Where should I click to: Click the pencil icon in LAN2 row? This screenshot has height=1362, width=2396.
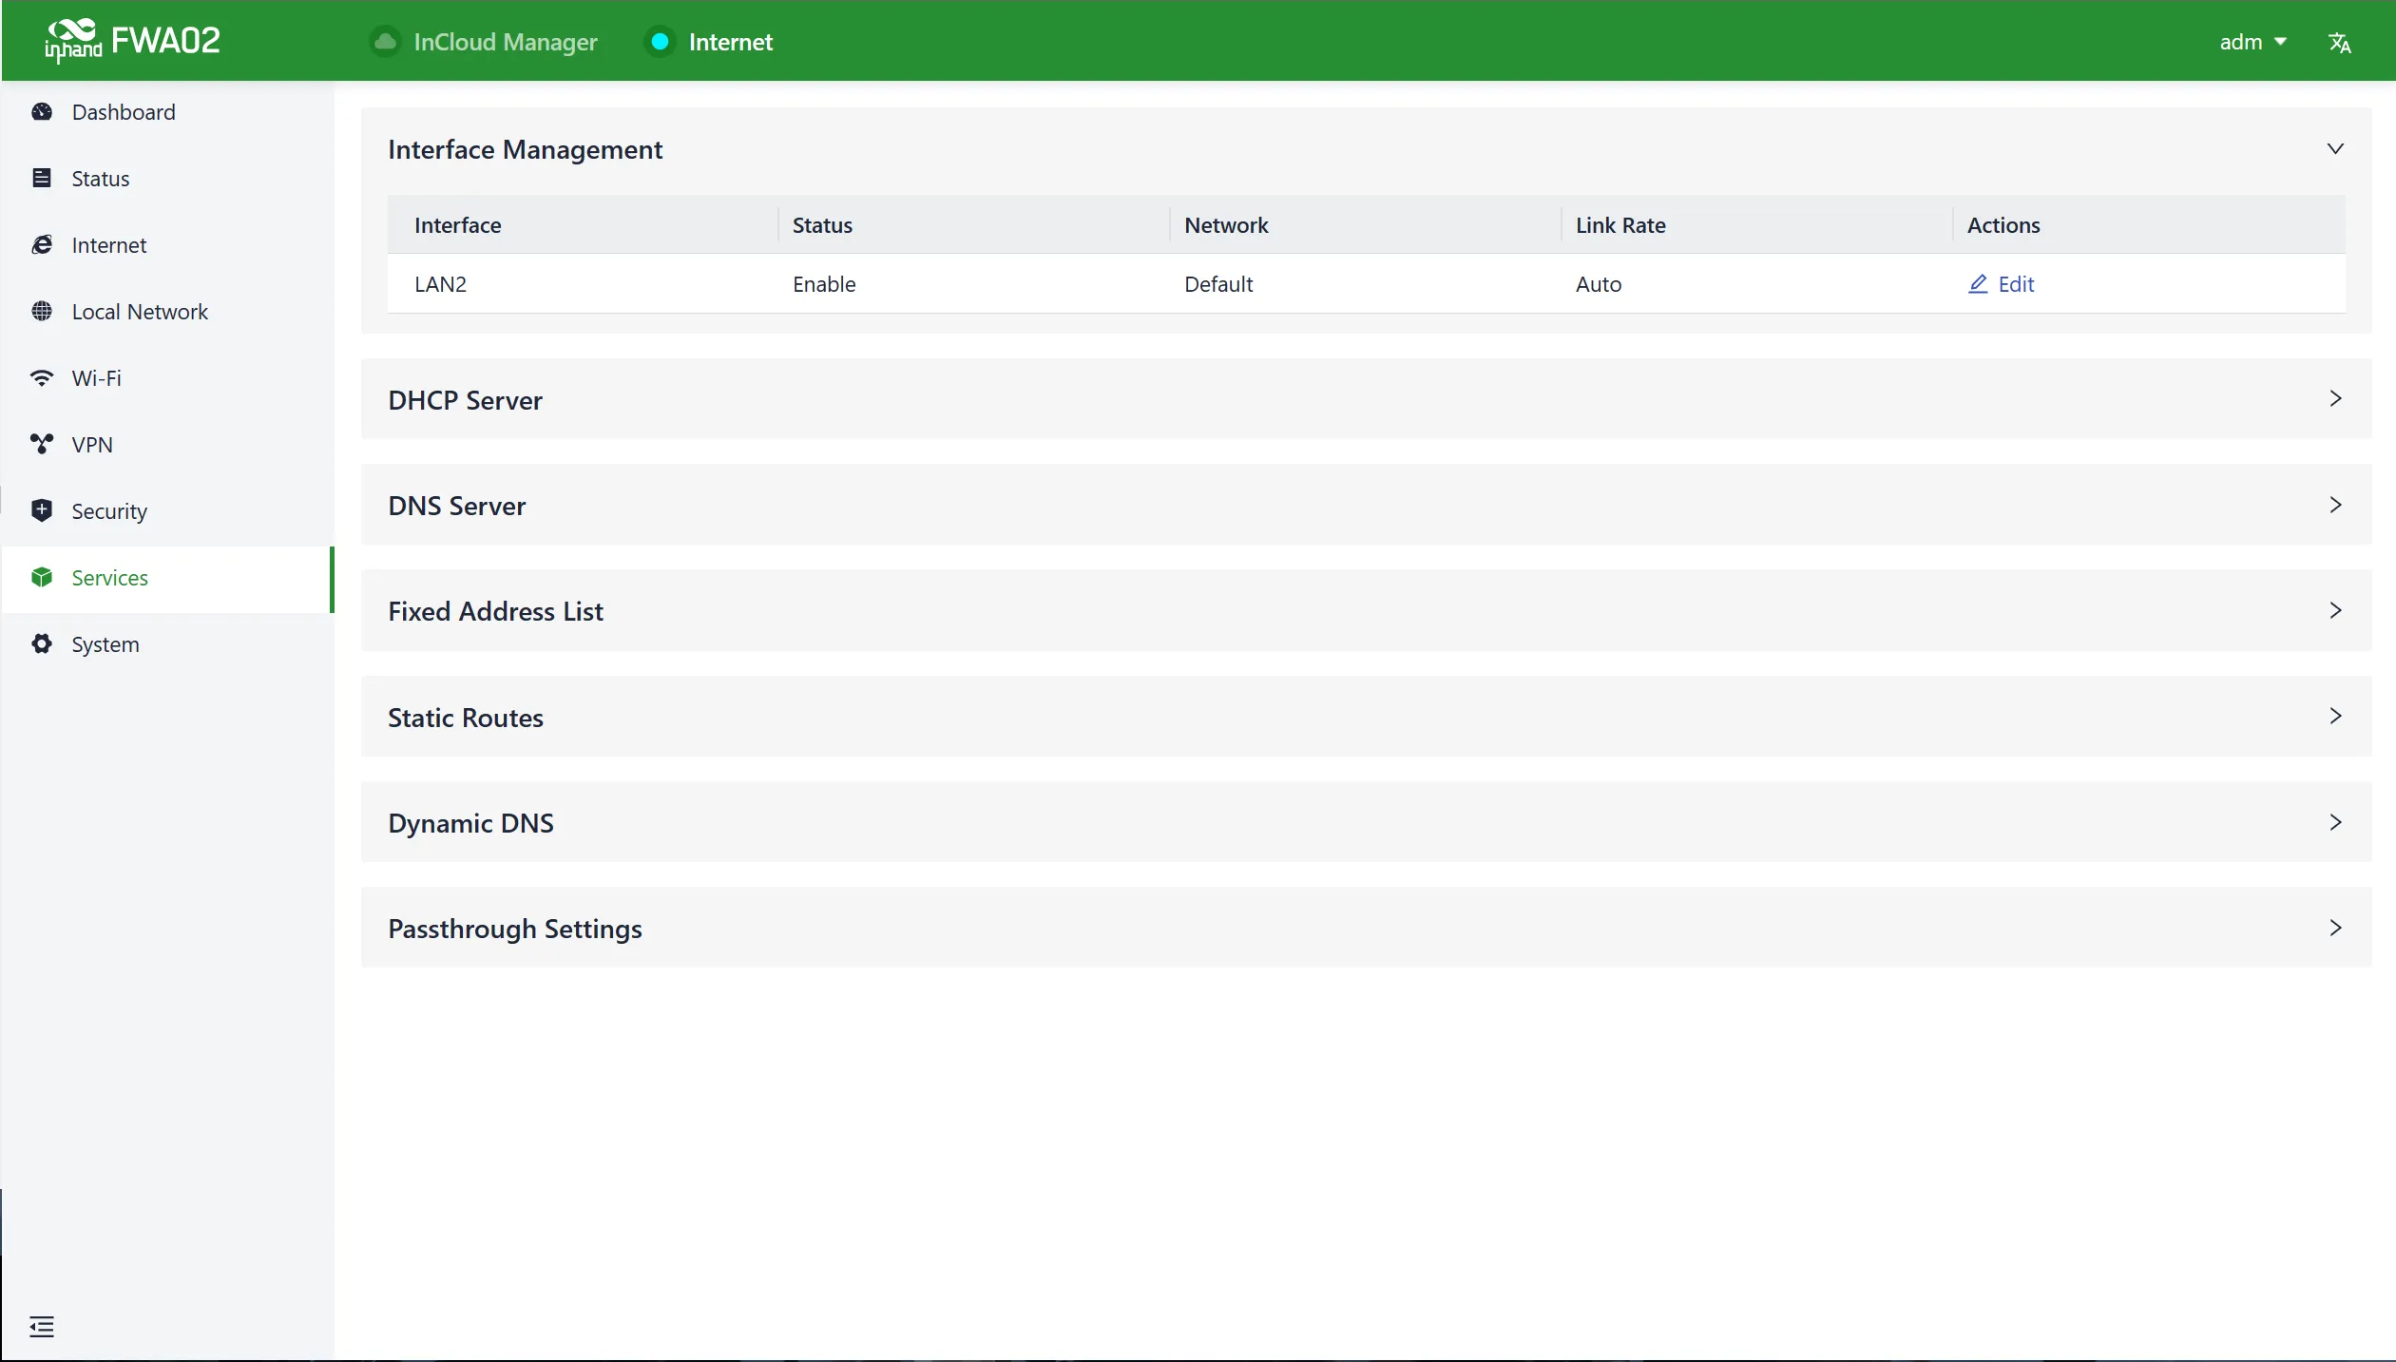1978,284
